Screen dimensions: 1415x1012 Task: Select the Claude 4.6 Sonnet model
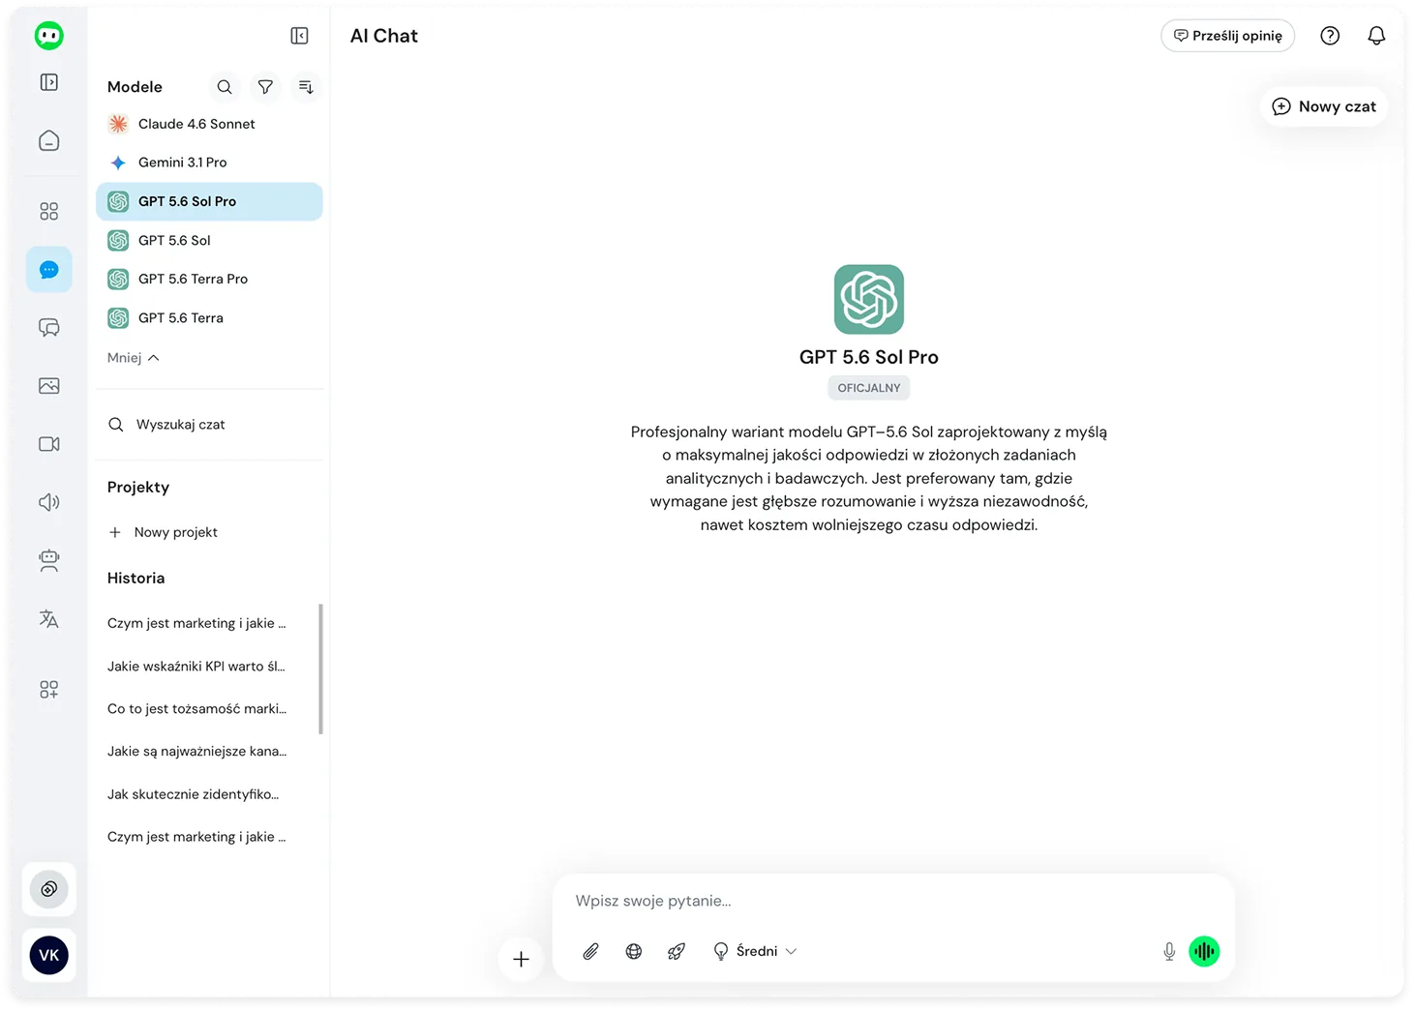click(x=209, y=124)
